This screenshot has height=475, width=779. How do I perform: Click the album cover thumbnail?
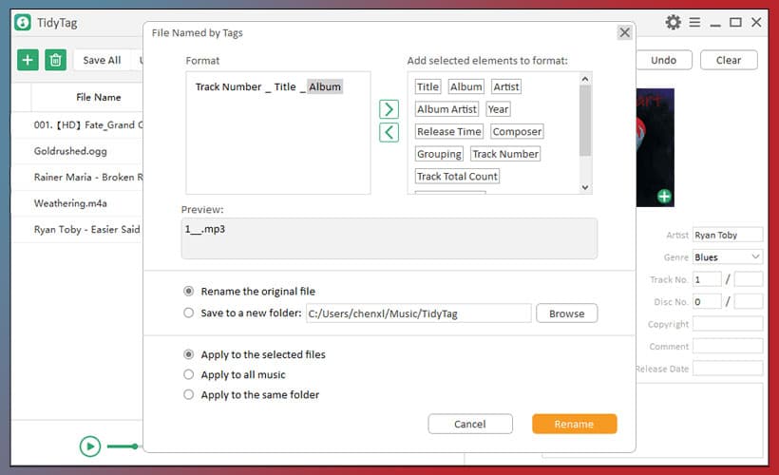655,147
